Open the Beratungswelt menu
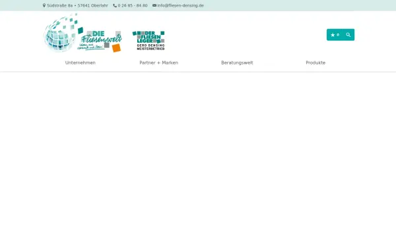 237,63
